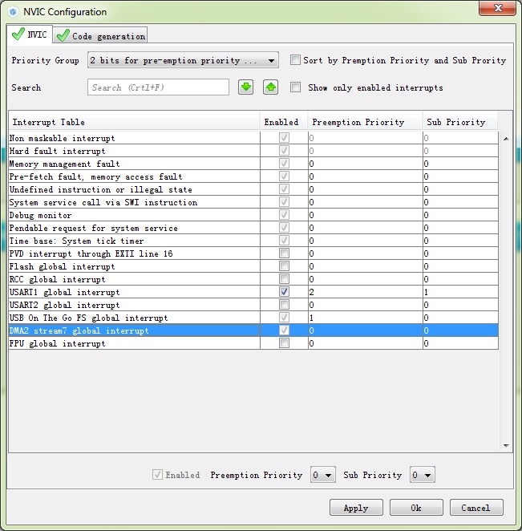Image resolution: width=522 pixels, height=531 pixels.
Task: Select the RCC global interrupt row
Action: (253, 279)
